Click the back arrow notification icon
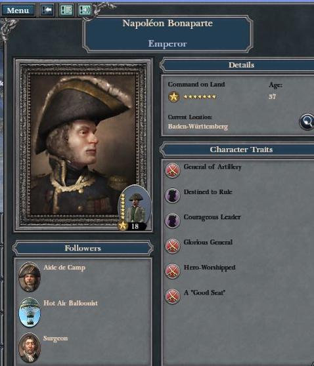 [x=47, y=10]
